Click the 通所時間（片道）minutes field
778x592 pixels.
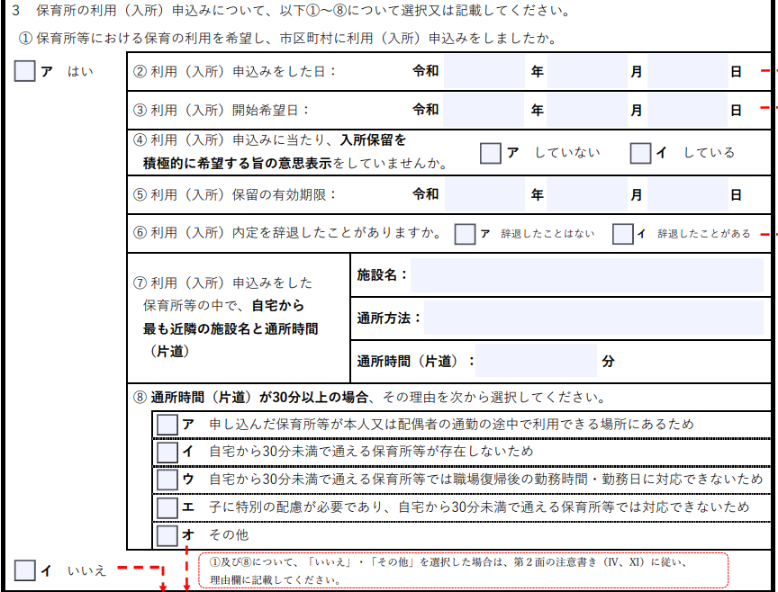pyautogui.click(x=536, y=361)
